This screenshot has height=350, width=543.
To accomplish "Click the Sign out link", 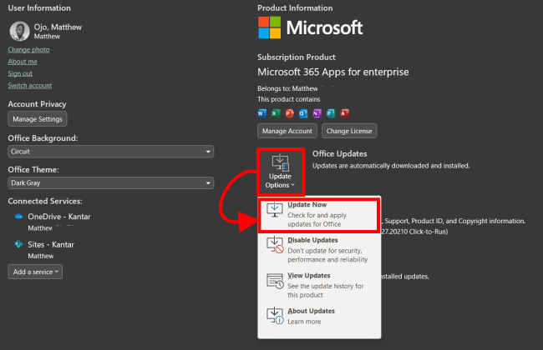I will coord(20,73).
